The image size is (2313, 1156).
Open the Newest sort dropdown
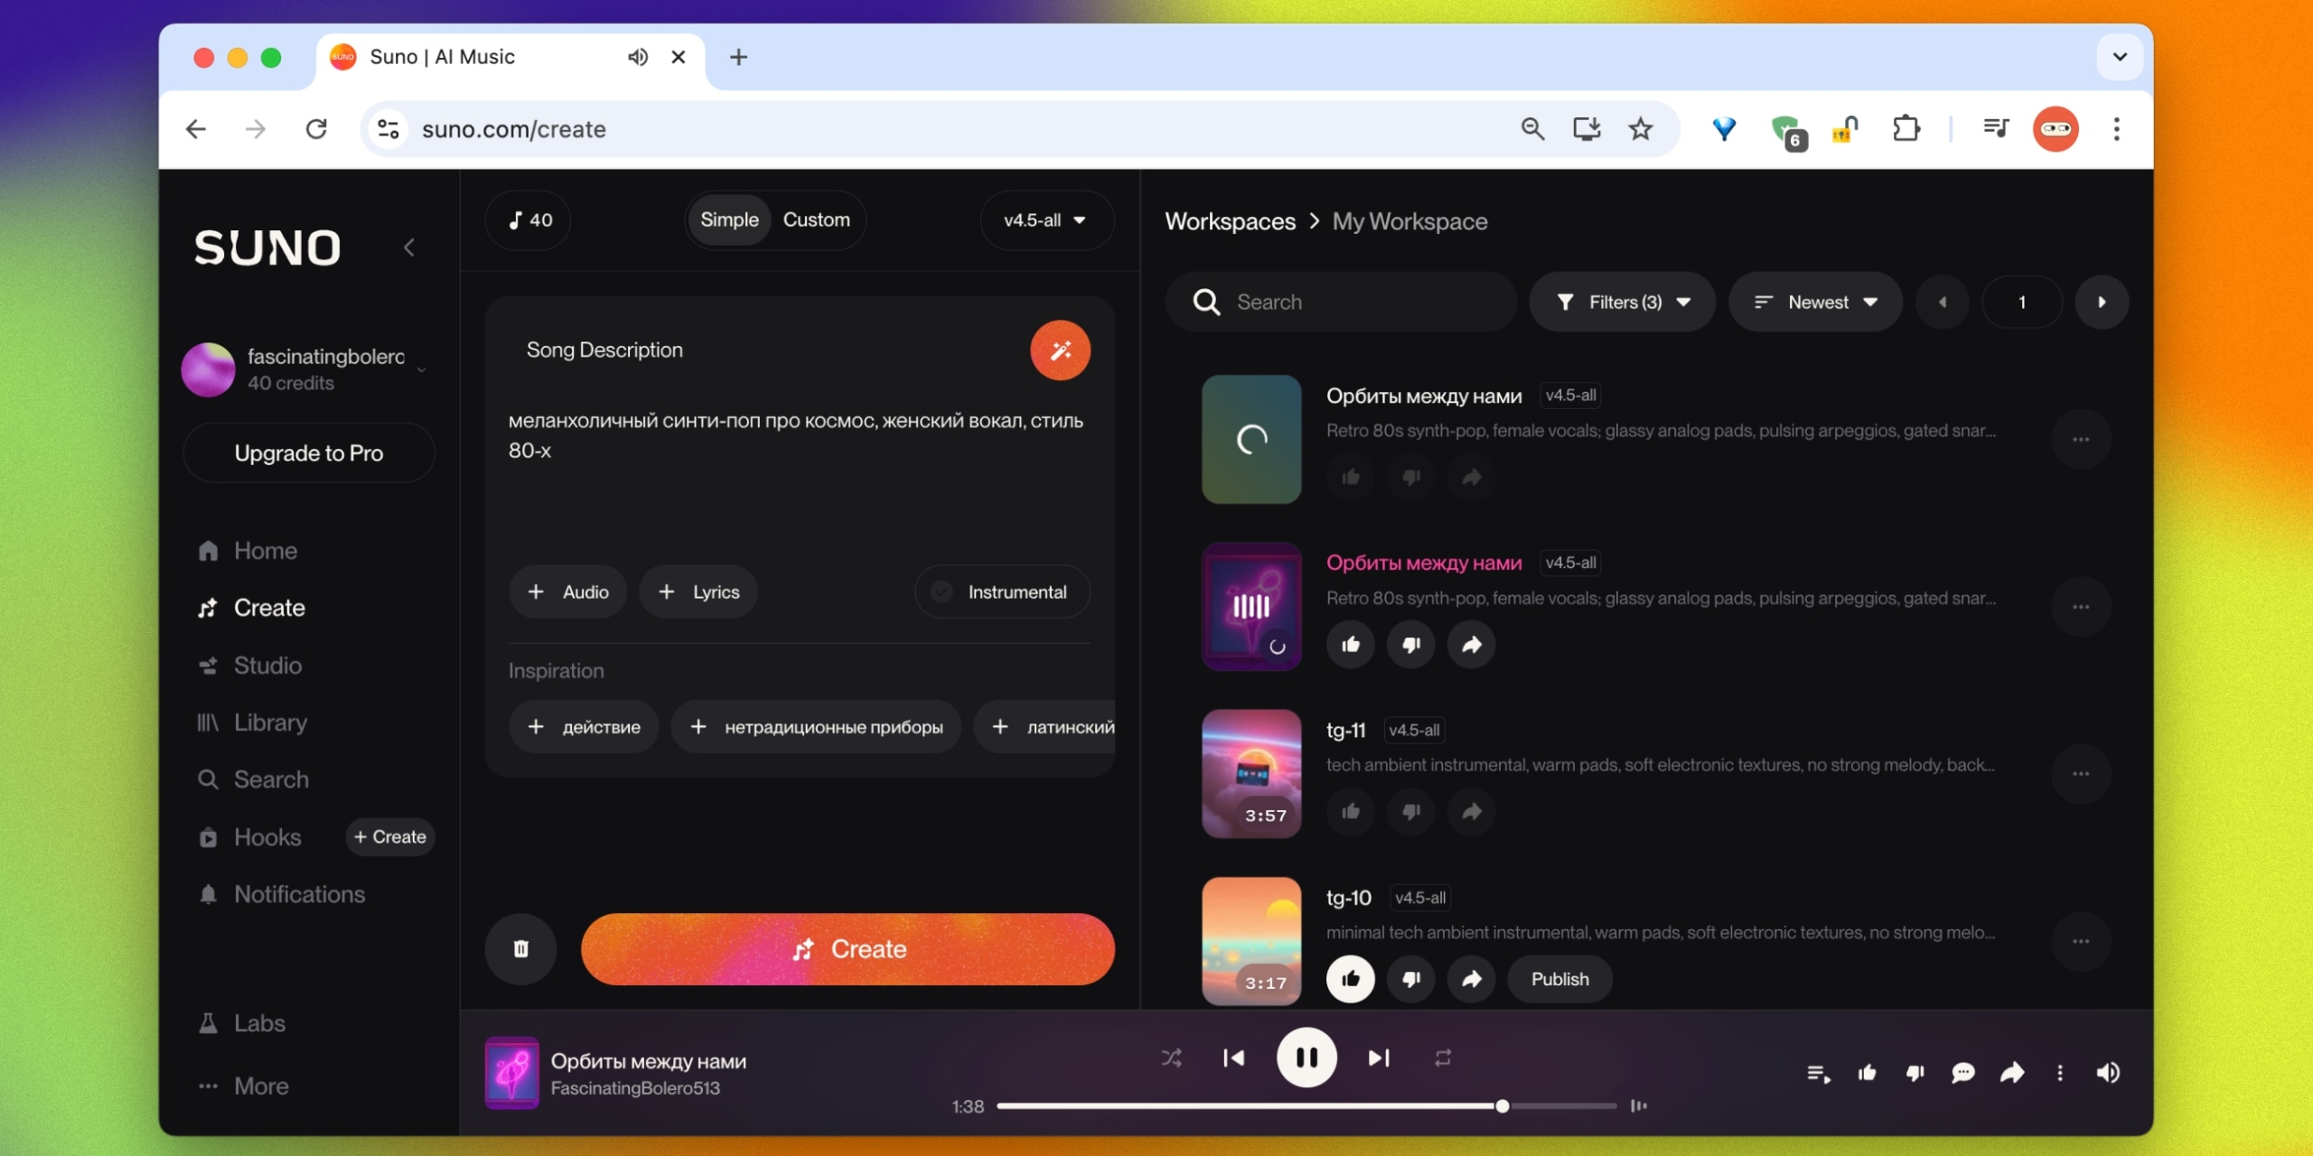pos(1816,303)
